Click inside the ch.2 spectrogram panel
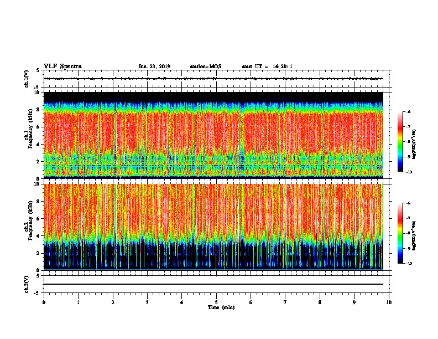The height and width of the screenshot is (339, 438). pos(213,227)
